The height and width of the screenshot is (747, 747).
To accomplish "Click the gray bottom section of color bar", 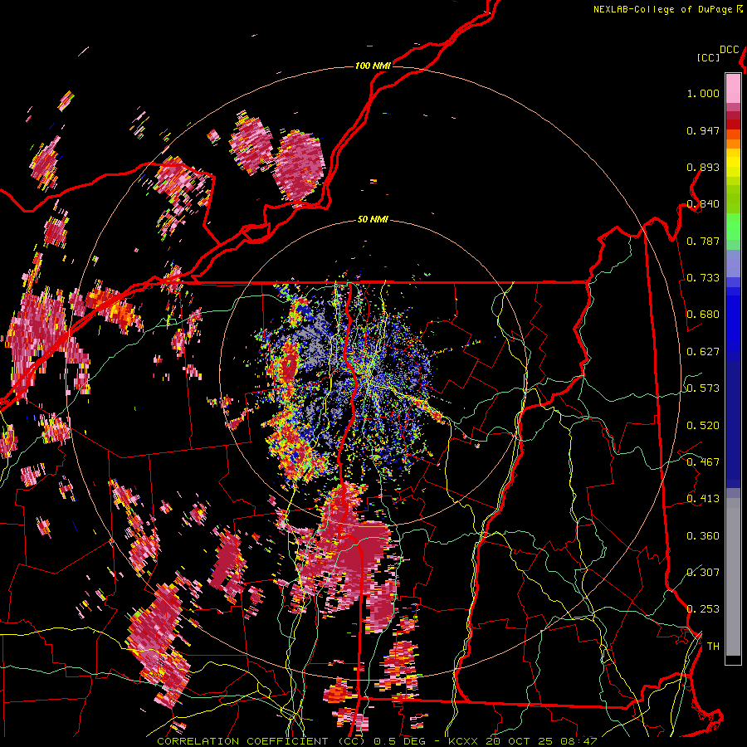I will pyautogui.click(x=733, y=577).
